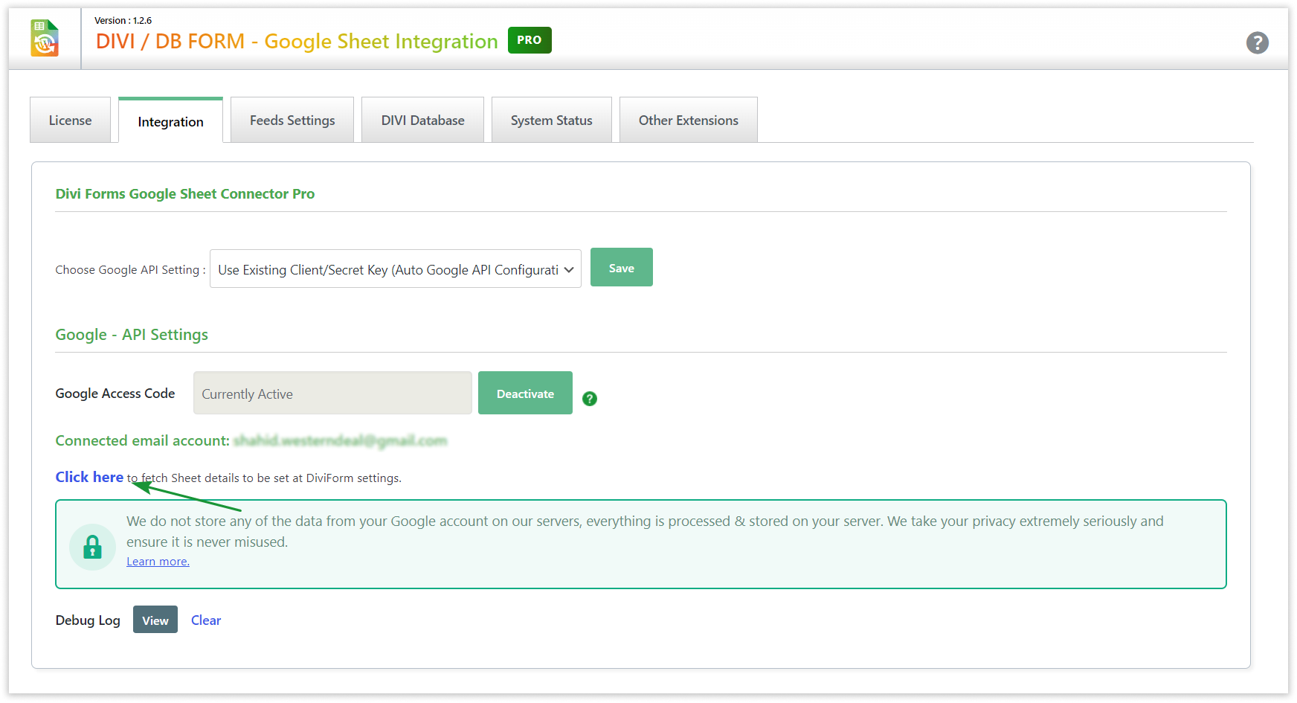This screenshot has height=703, width=1297.
Task: Click the blurred connected email address
Action: [x=340, y=441]
